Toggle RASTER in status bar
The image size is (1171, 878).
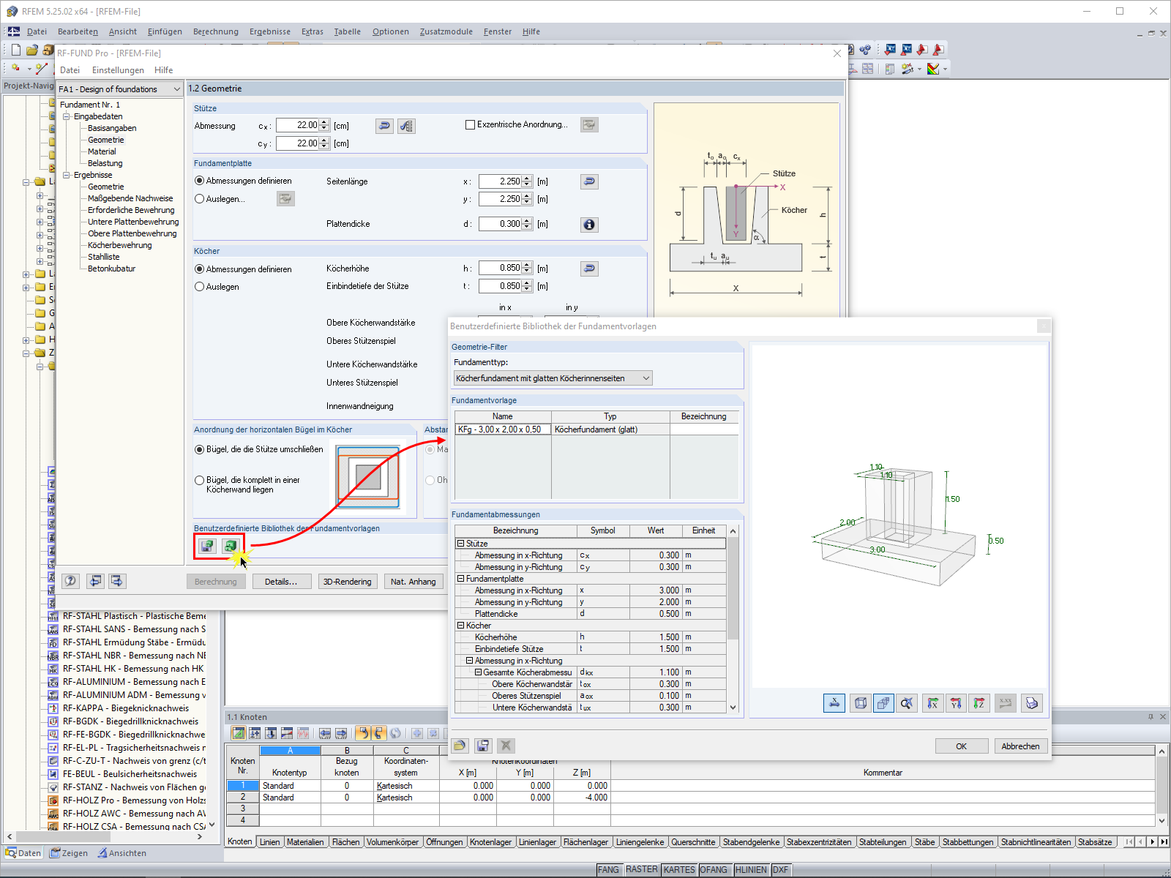[x=641, y=870]
